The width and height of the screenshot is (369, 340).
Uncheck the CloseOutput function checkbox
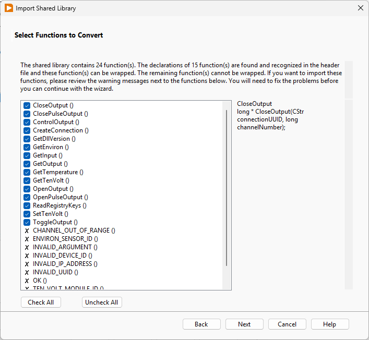pyautogui.click(x=27, y=105)
